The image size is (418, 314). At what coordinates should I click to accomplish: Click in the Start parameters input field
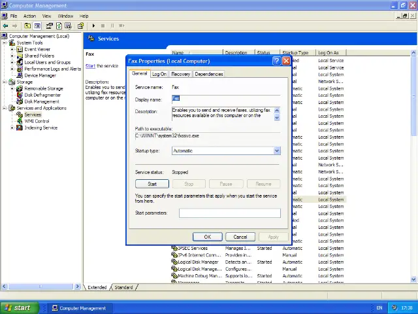pos(230,213)
